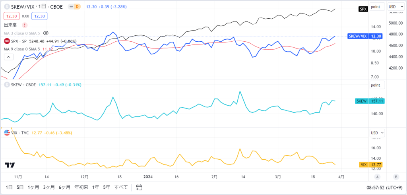Open the USD dropdown in VIX pane
Image resolution: width=407 pixels, height=195 pixels.
coord(377,133)
